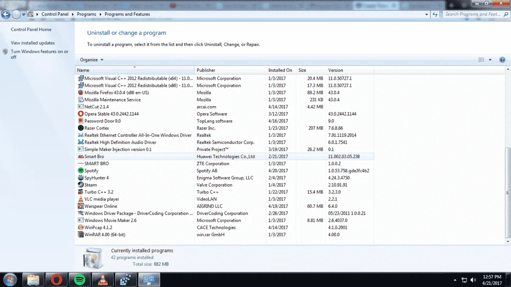The width and height of the screenshot is (511, 287).
Task: Open the address bar history dropdown
Action: [x=427, y=14]
